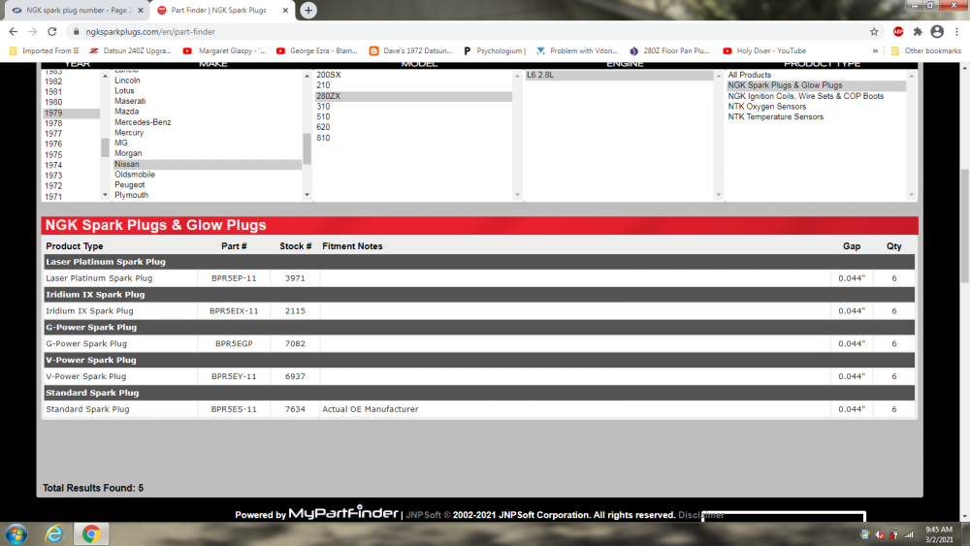This screenshot has width=970, height=546.
Task: Choose Mercedes-Benz in the Make list
Action: [x=143, y=122]
